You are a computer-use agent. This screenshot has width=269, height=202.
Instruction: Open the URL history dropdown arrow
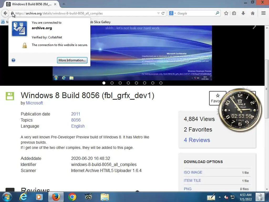[158, 13]
